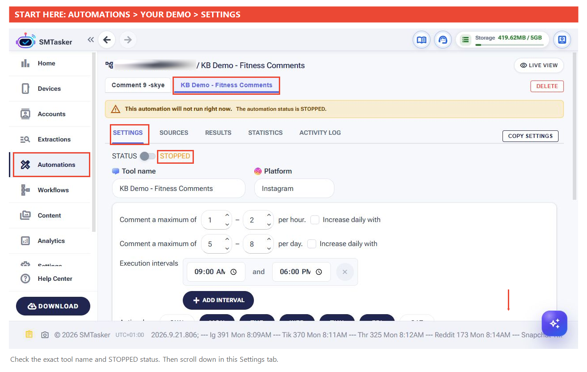Screen dimensions: 587x372
Task: Click the Analytics chart icon
Action: click(25, 241)
